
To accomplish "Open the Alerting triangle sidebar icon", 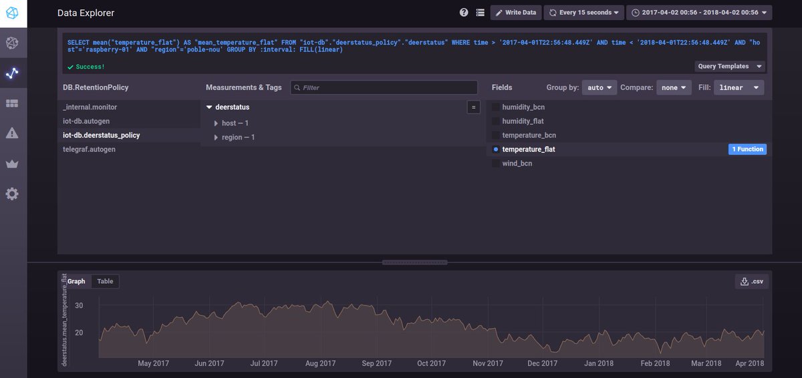I will pos(12,134).
